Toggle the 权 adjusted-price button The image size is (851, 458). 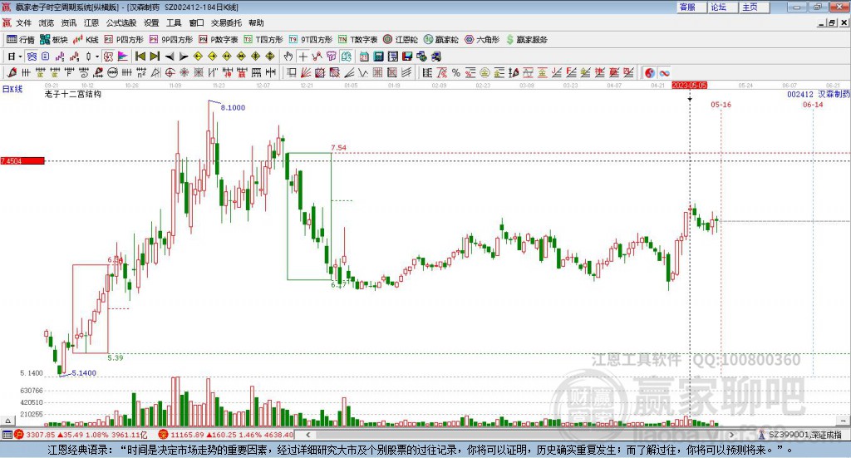pos(108,57)
